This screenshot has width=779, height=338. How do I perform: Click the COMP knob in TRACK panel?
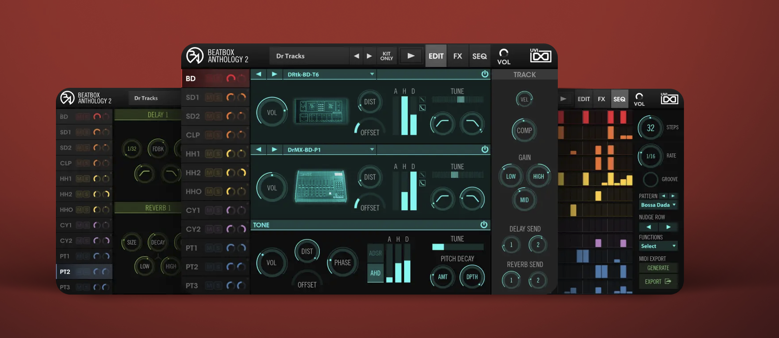pyautogui.click(x=524, y=130)
